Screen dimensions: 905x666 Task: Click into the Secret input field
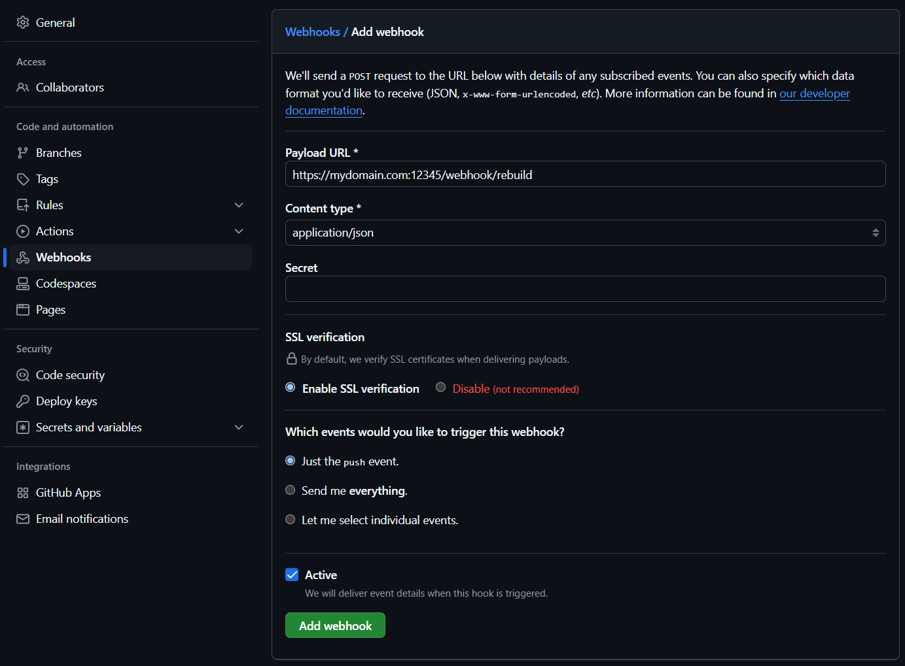585,289
